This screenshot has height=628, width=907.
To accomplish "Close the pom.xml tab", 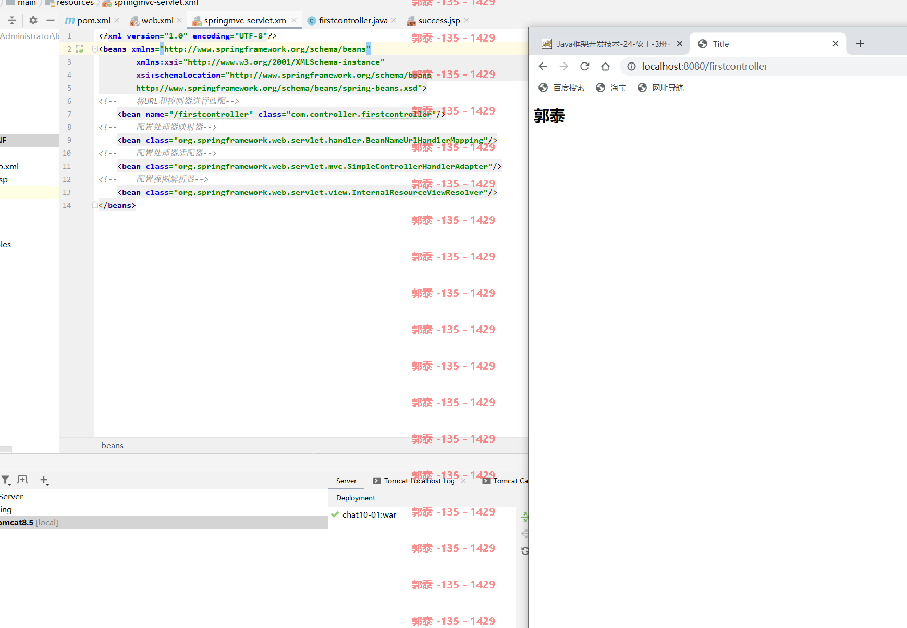I will pos(117,20).
